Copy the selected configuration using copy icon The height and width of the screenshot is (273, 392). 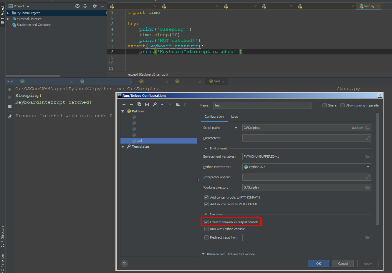coord(139,104)
